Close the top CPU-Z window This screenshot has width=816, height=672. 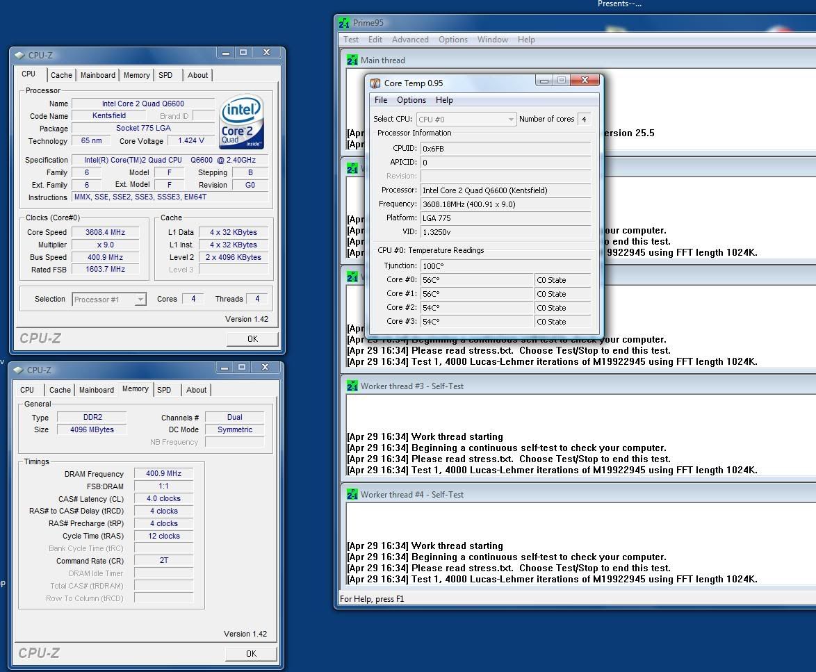(266, 53)
